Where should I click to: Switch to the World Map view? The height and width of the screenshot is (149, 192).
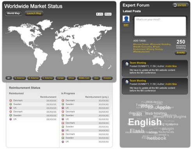[x=13, y=14]
